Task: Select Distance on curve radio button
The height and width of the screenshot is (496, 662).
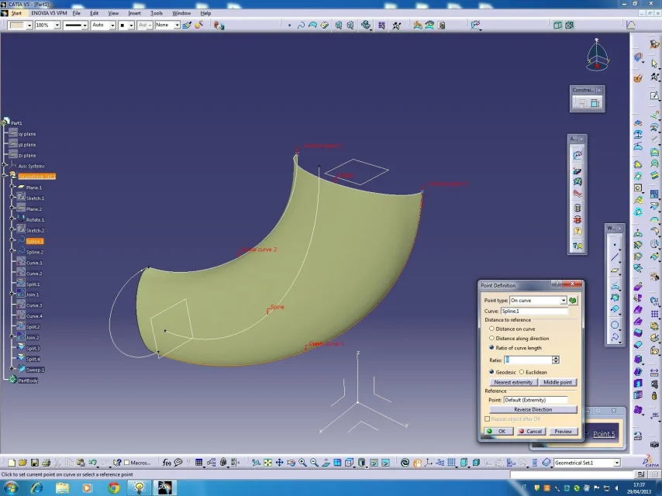Action: pos(491,329)
